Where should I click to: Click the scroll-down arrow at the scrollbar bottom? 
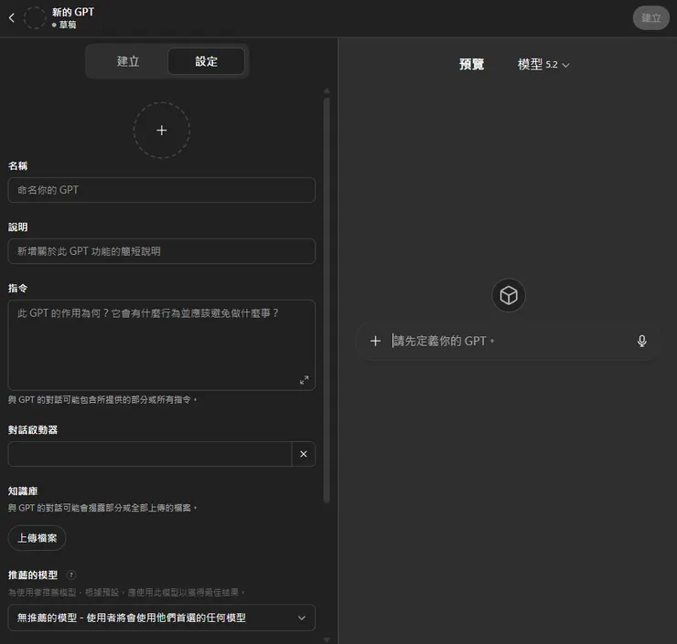pos(327,639)
